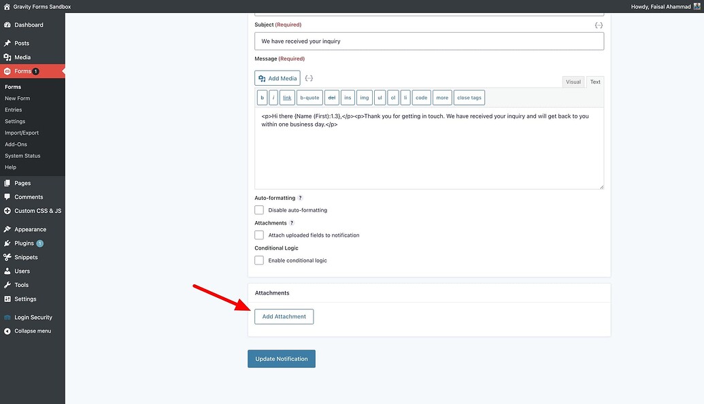Insert a bold tag in the message editor
This screenshot has height=404, width=704.
coord(262,97)
